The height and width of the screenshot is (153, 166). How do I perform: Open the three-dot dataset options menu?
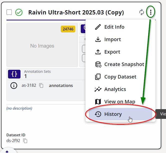point(150,12)
